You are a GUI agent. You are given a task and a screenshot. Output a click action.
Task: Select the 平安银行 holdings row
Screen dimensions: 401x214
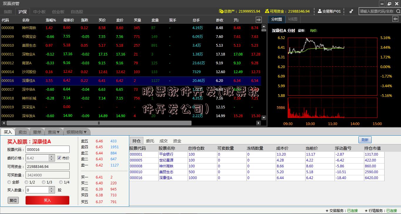(257, 154)
